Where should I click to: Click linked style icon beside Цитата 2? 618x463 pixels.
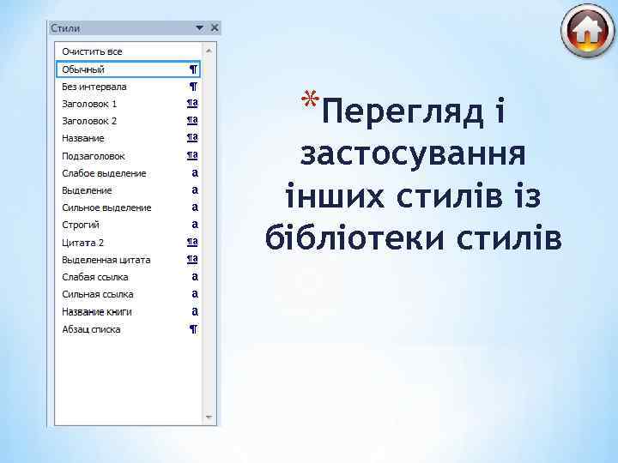point(192,242)
